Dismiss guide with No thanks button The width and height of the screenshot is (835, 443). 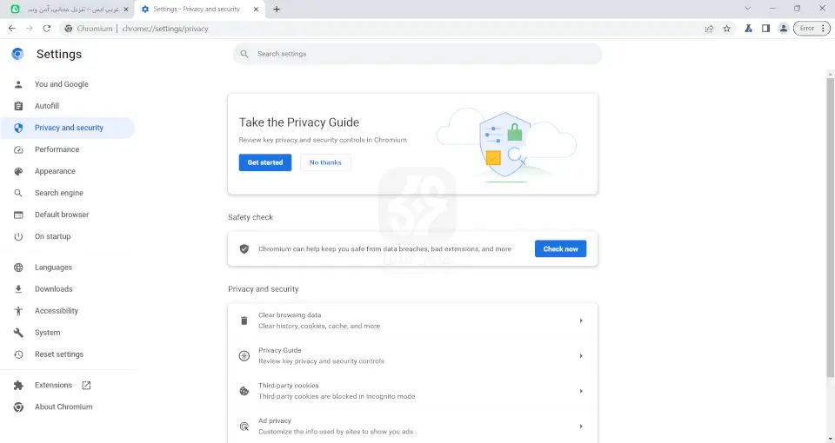click(325, 162)
